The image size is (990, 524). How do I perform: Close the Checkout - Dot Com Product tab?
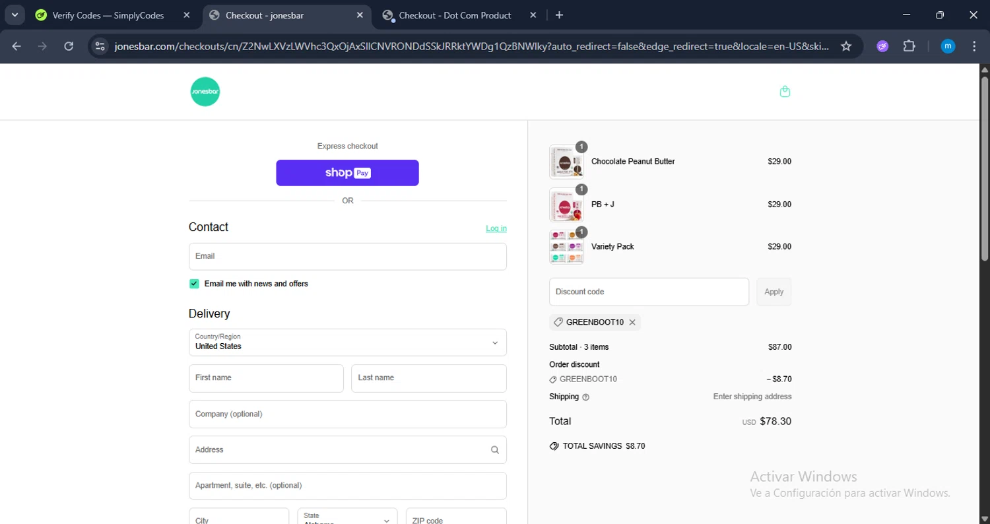tap(533, 15)
